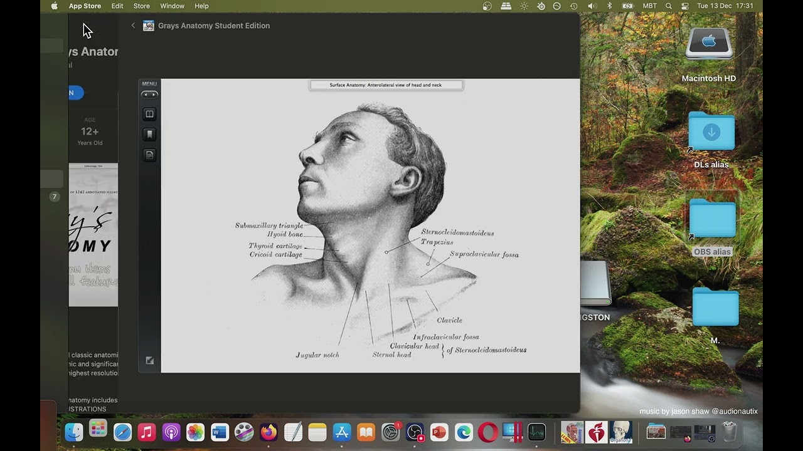Launch Microsoft Word from the Dock

coord(220,432)
